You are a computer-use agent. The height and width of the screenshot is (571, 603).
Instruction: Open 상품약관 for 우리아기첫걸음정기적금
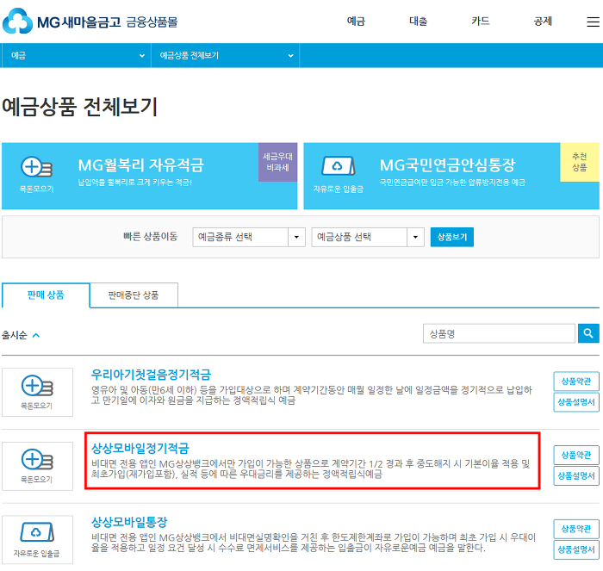[x=576, y=381]
